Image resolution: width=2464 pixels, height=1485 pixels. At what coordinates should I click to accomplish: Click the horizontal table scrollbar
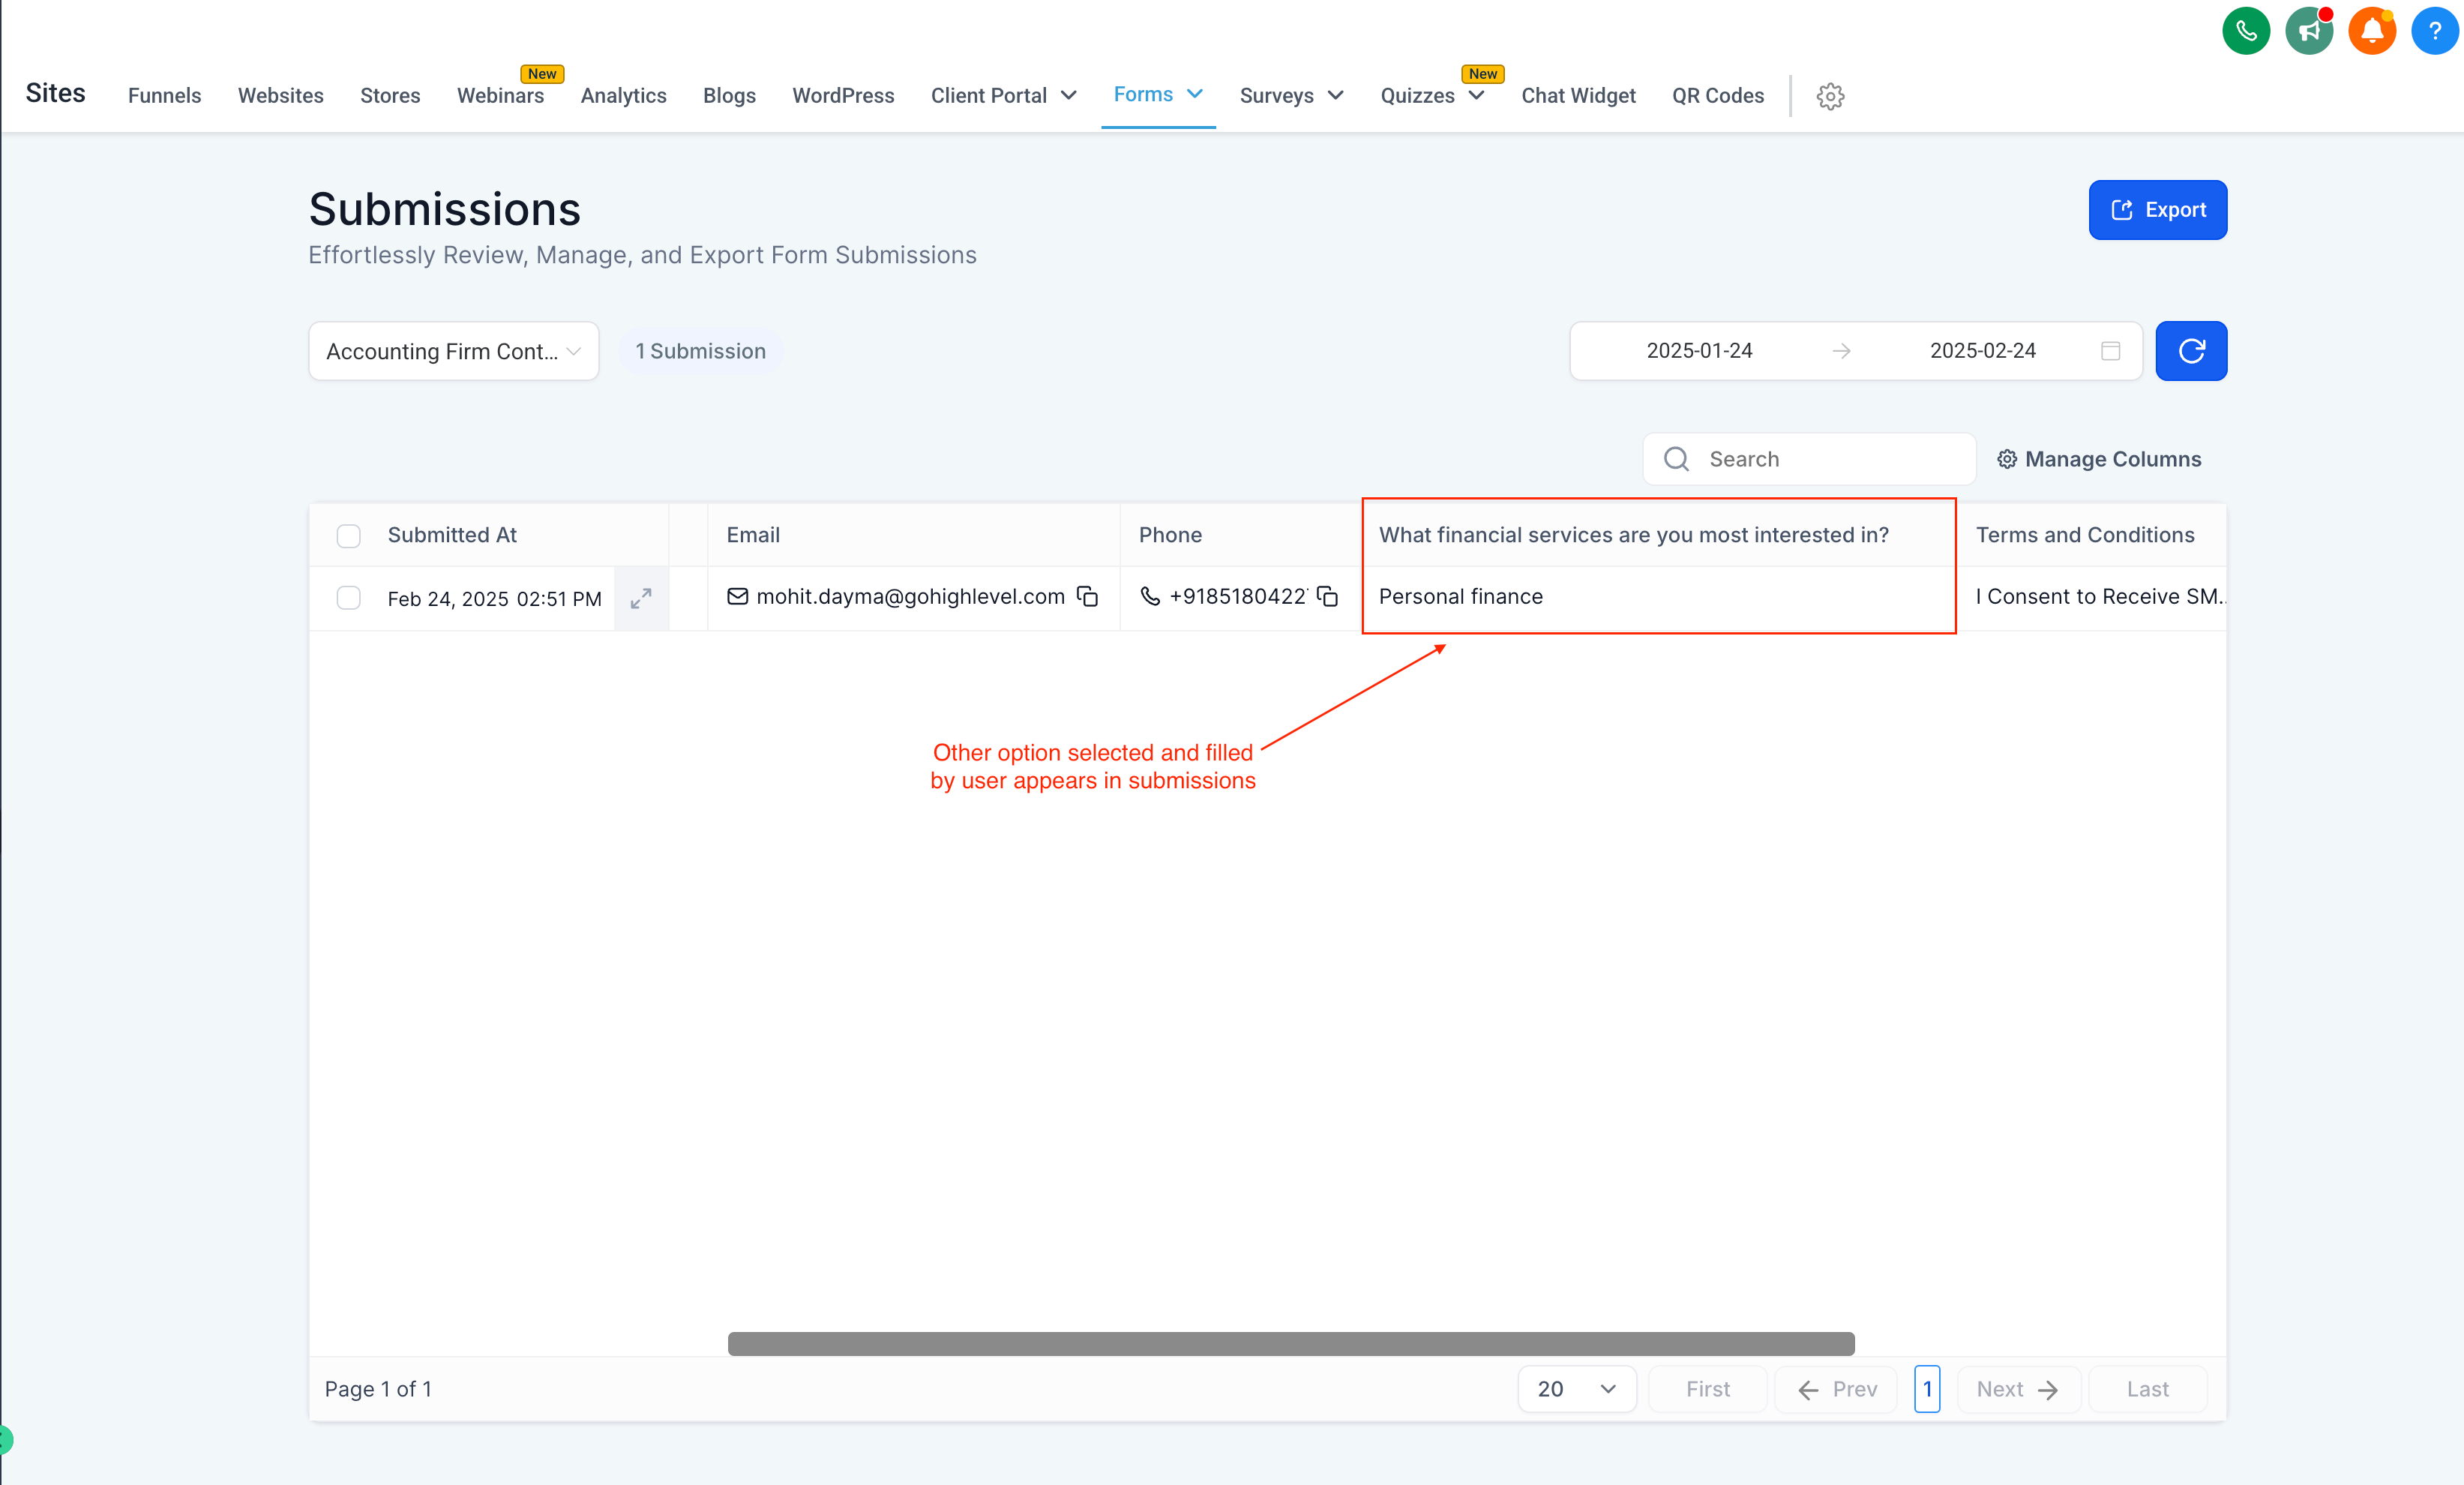[1290, 1344]
